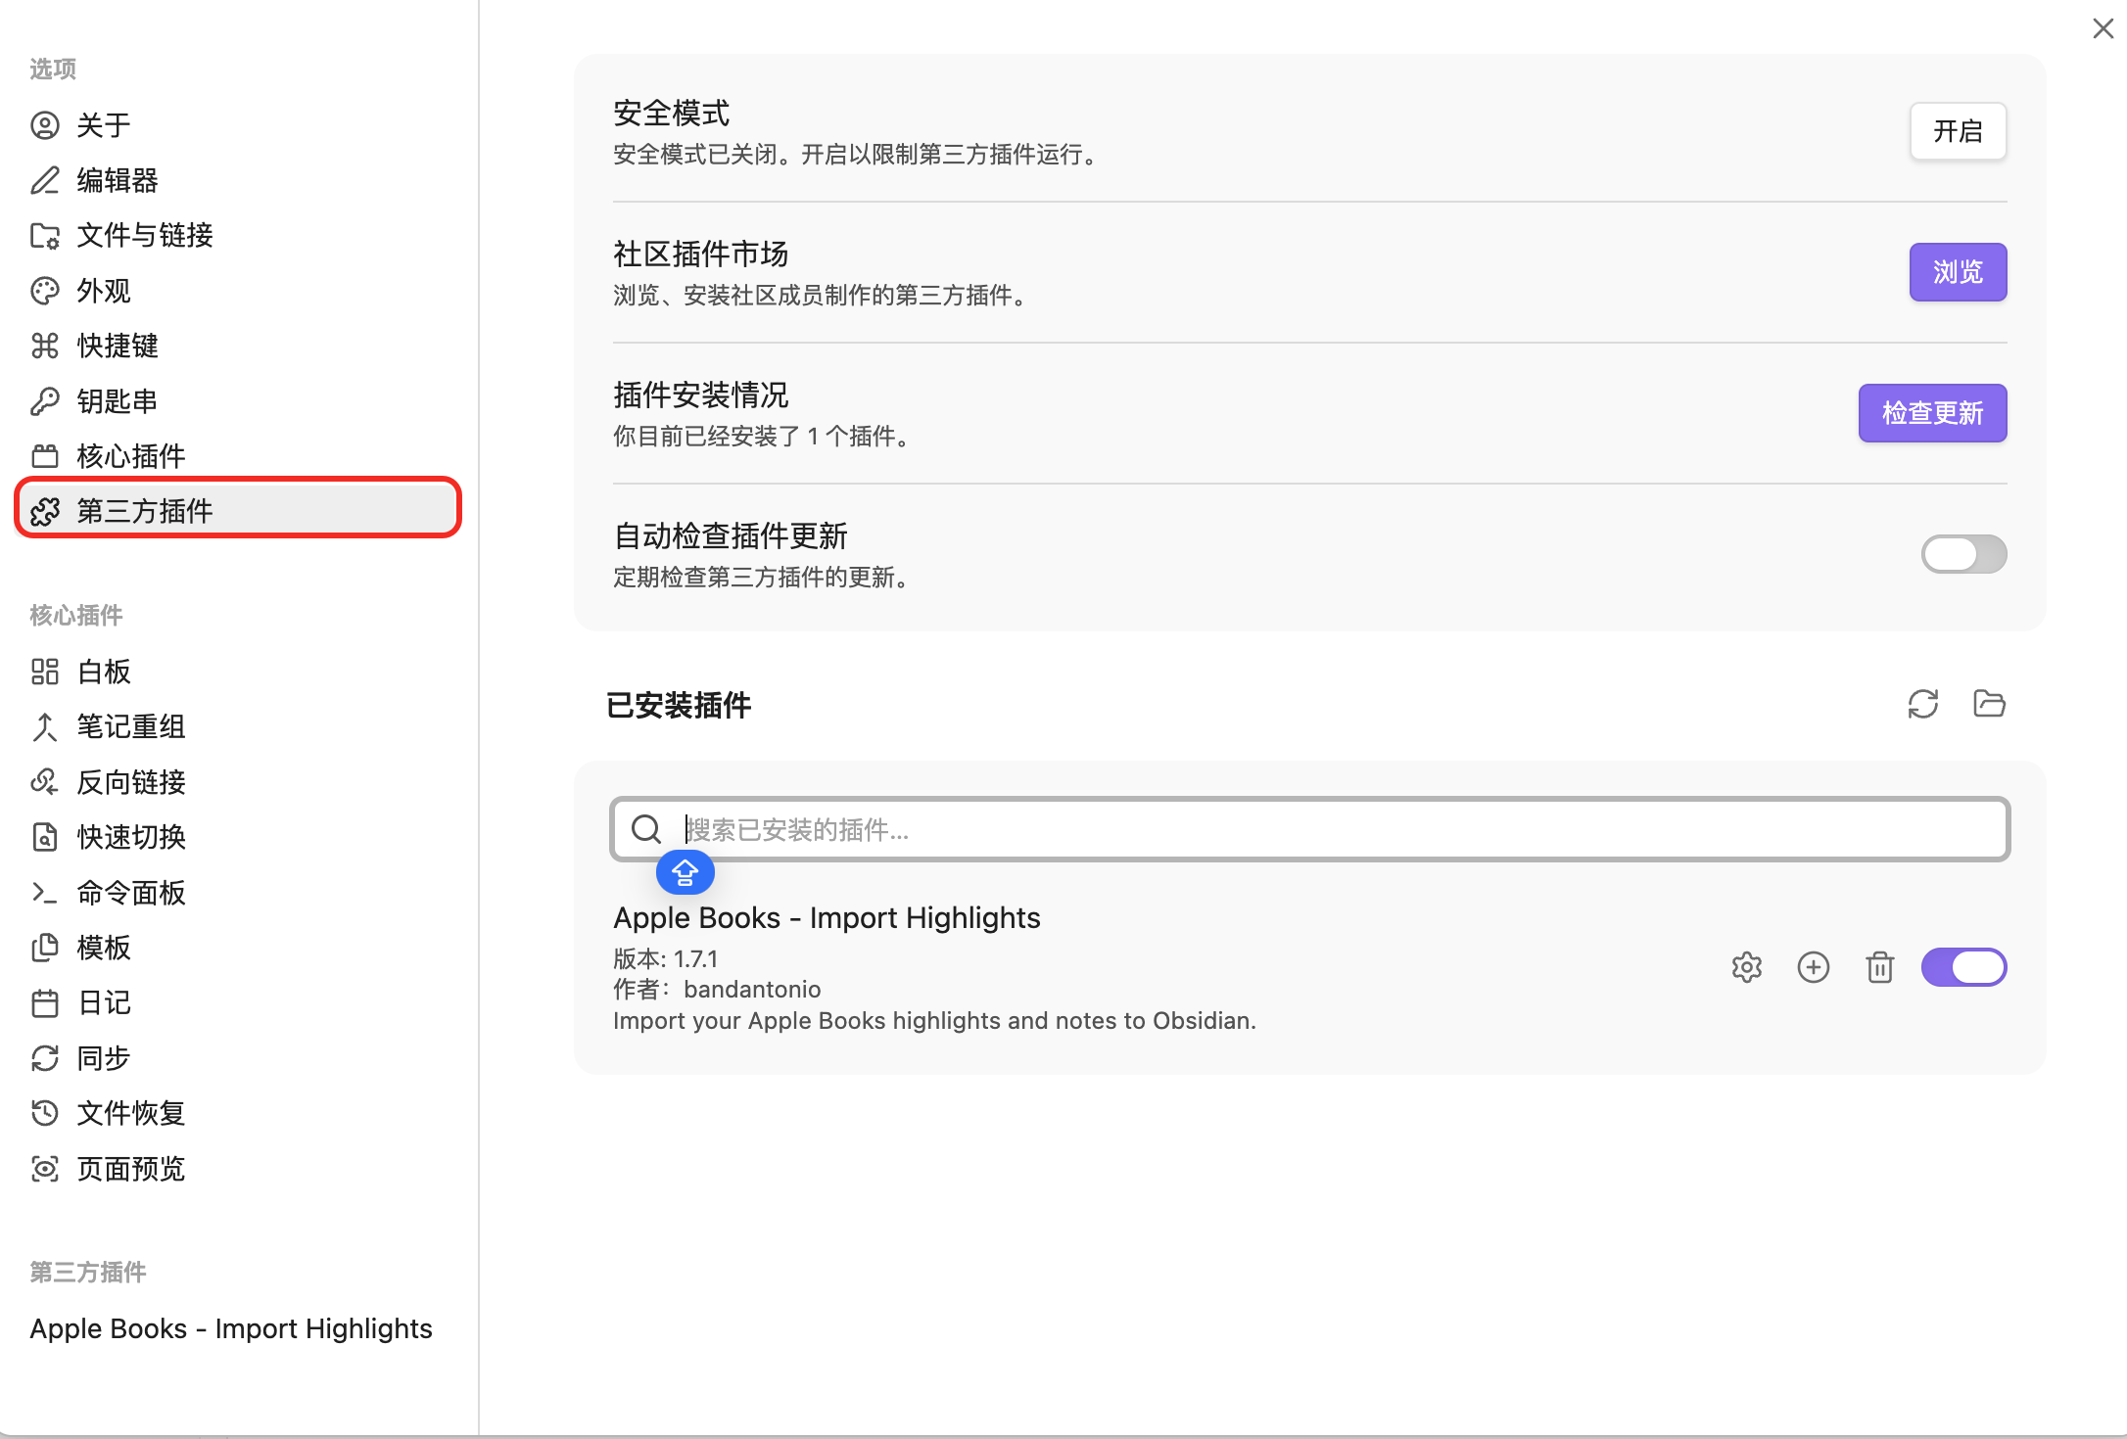This screenshot has height=1439, width=2127.
Task: Select the 第三方插件 settings tab
Action: [x=238, y=511]
